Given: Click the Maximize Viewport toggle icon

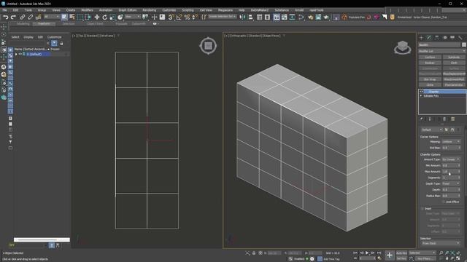Looking at the screenshot, I should (458, 259).
